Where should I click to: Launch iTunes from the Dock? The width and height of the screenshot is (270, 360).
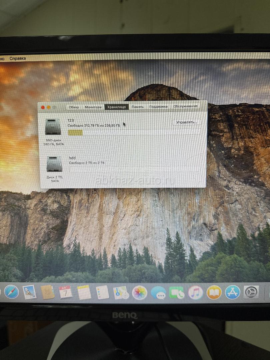pyautogui.click(x=195, y=293)
